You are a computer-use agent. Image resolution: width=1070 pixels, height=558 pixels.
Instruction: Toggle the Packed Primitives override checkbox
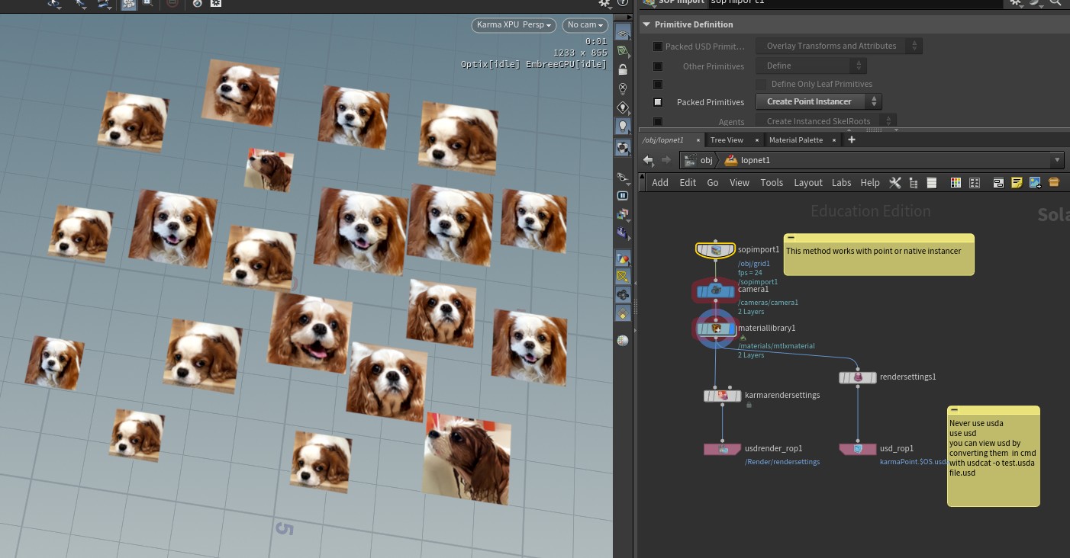[x=658, y=102]
